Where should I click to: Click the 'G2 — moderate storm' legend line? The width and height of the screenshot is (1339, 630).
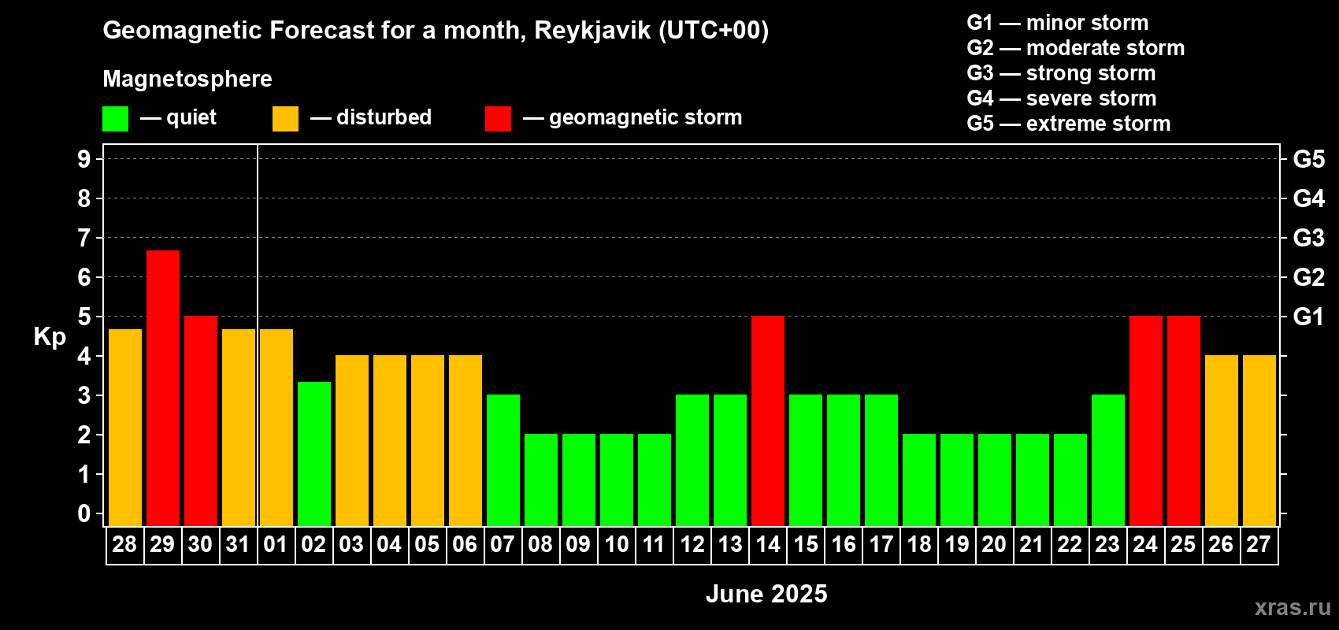pyautogui.click(x=1076, y=48)
